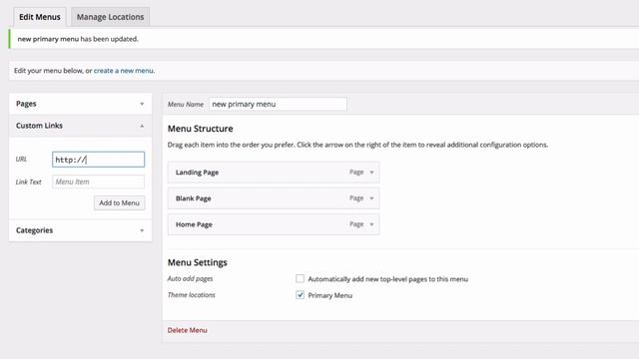The height and width of the screenshot is (359, 639).
Task: Click the Menu Structure heading
Action: 200,129
